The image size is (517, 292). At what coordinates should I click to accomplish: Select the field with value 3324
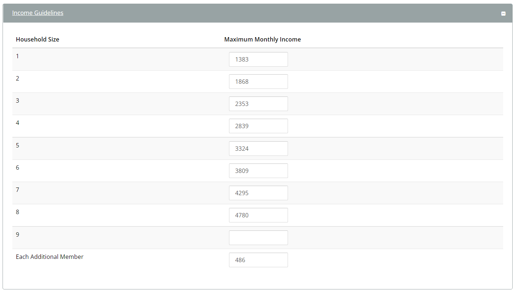258,149
